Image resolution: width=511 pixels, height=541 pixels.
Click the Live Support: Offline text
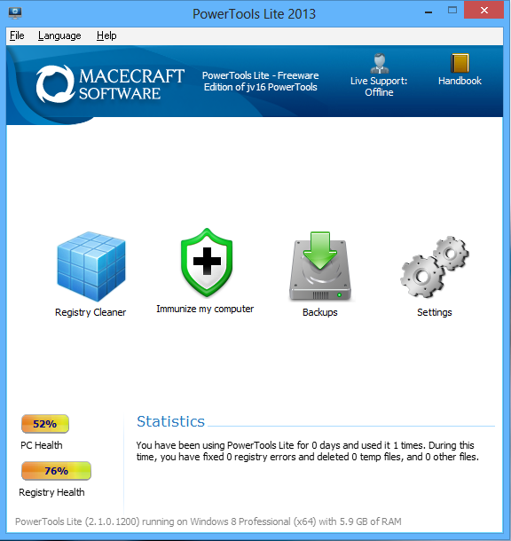(379, 87)
